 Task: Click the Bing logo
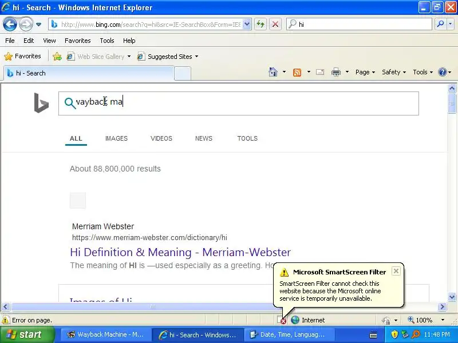pos(41,103)
